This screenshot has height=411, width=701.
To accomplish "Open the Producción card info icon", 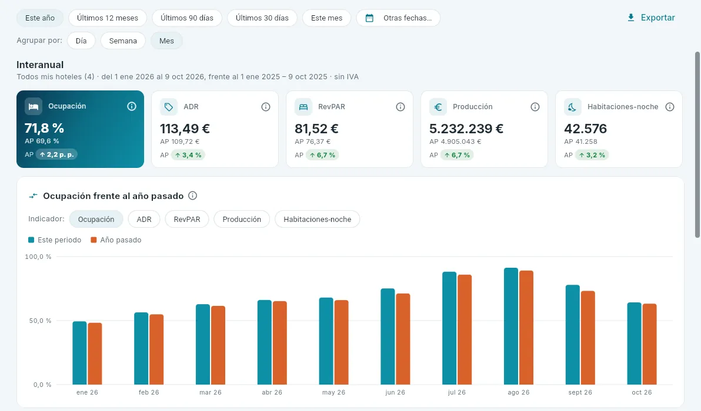I will pyautogui.click(x=535, y=107).
